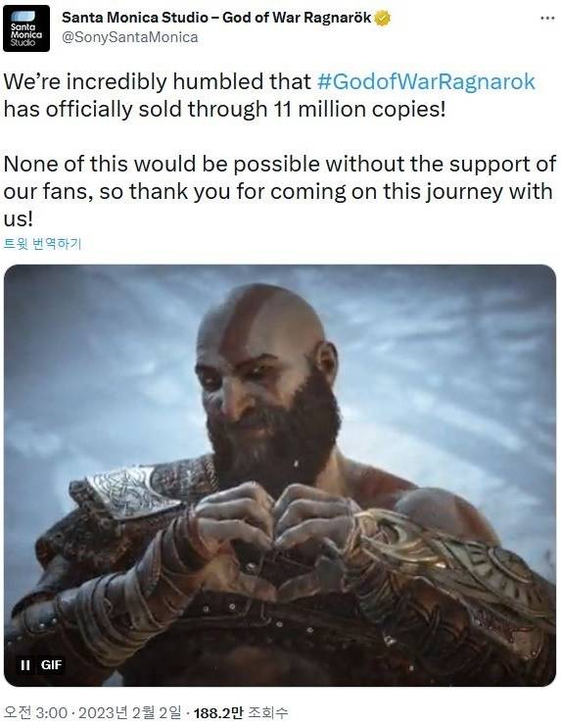Image resolution: width=561 pixels, height=727 pixels.
Task: View the 188.2만 조회수 view count
Action: (241, 712)
